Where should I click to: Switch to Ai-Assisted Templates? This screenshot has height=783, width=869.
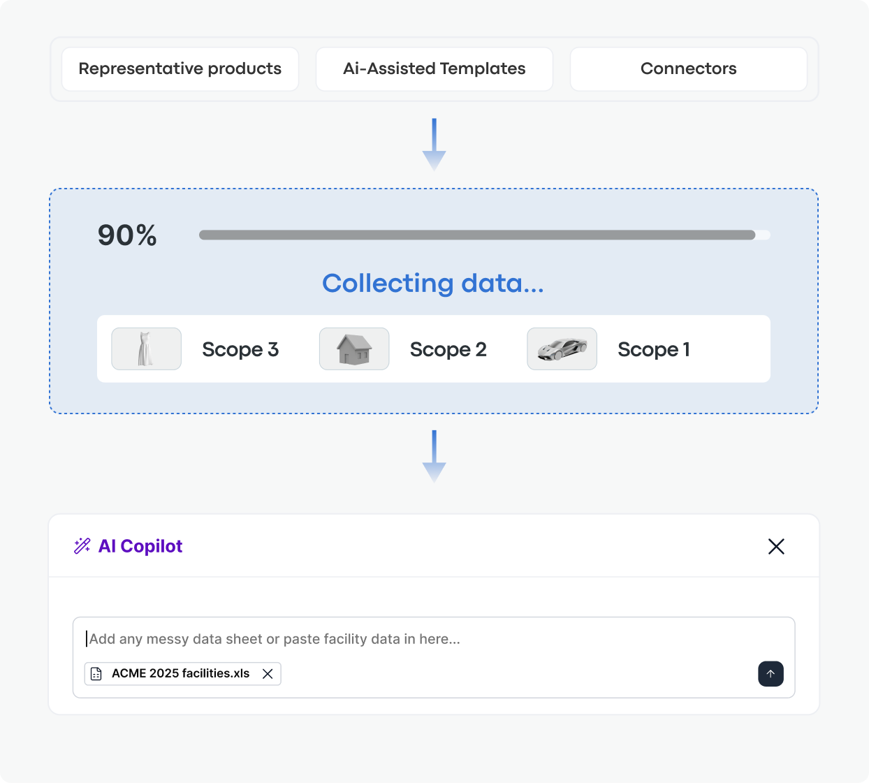(x=434, y=68)
